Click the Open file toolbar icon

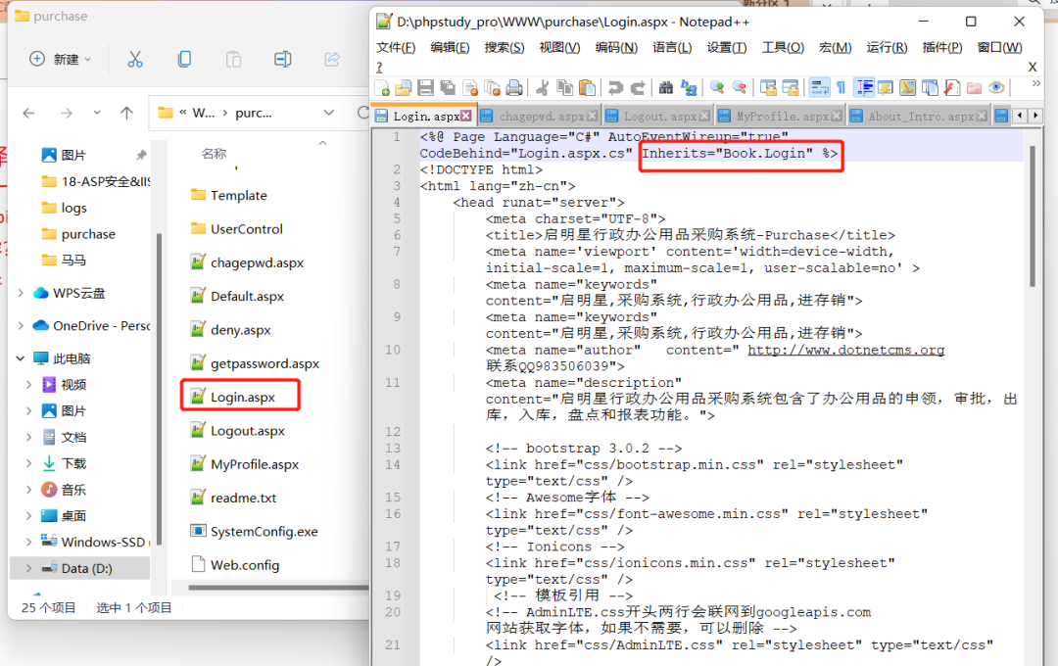click(x=404, y=88)
